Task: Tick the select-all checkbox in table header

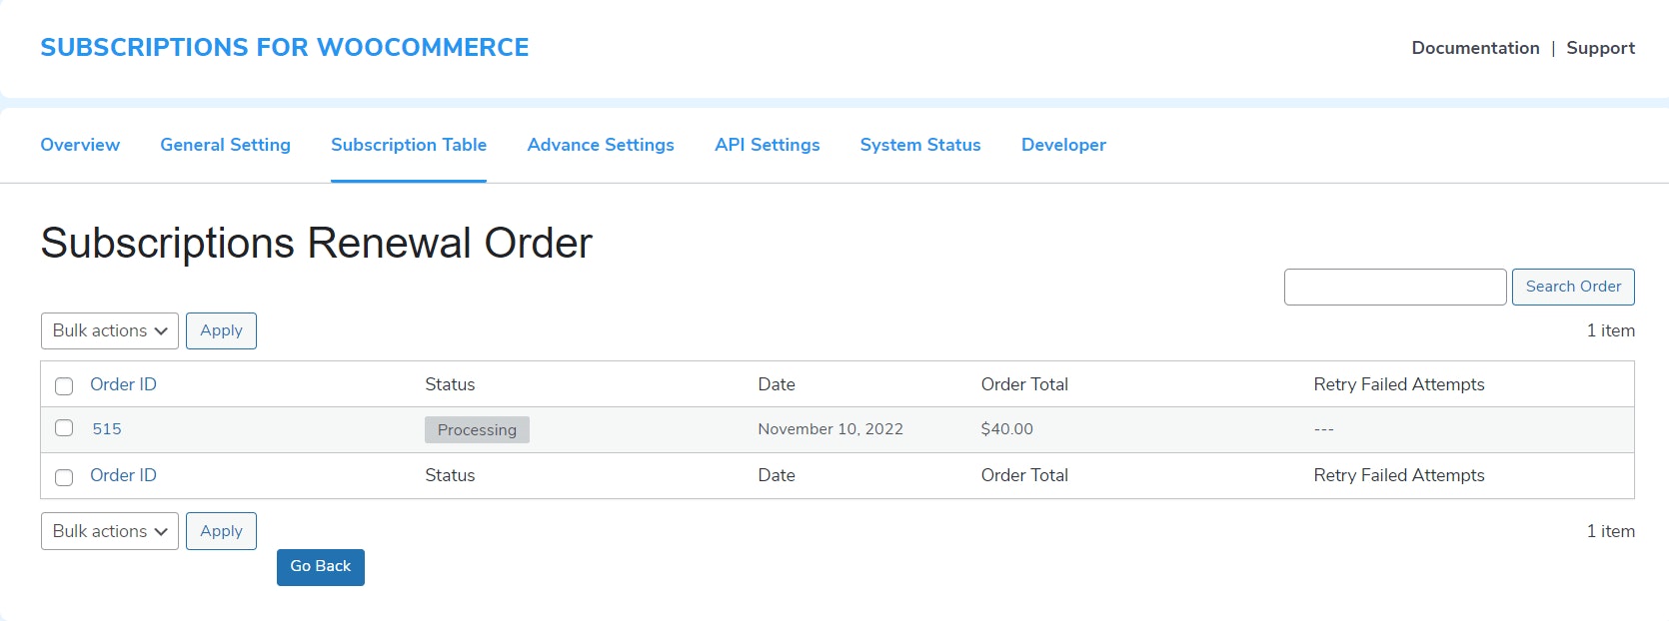Action: coord(64,386)
